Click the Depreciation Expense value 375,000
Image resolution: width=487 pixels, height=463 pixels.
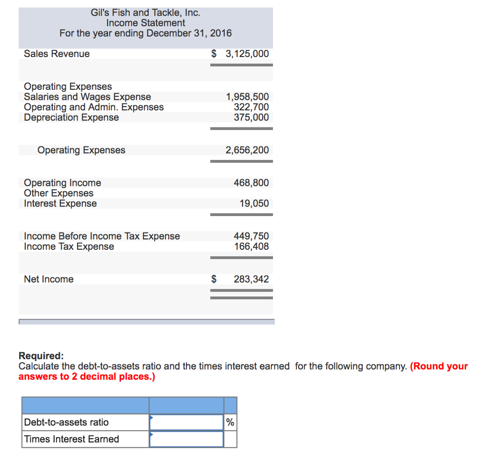coord(253,118)
